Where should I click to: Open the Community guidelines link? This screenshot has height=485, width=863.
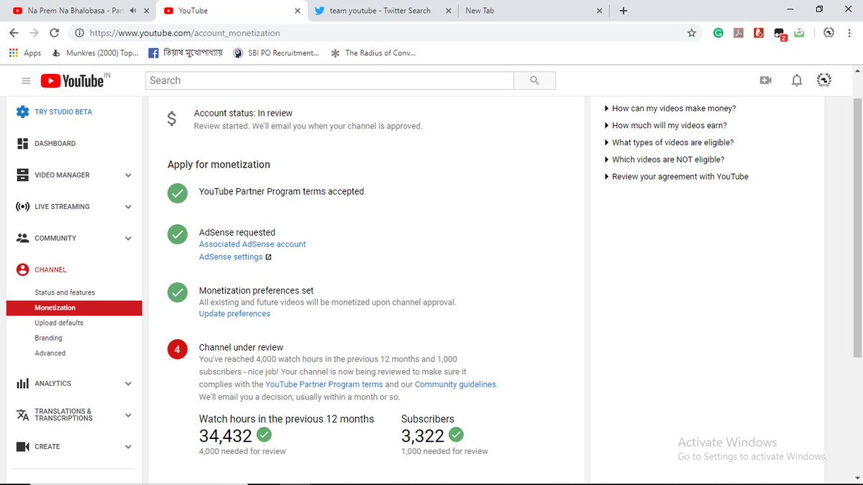click(455, 384)
